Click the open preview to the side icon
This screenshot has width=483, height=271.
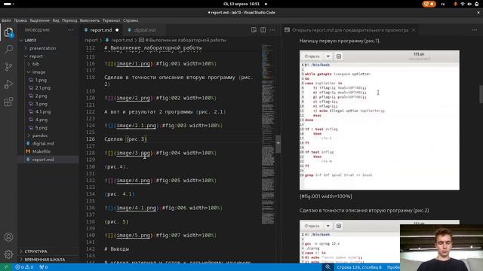tap(254, 30)
